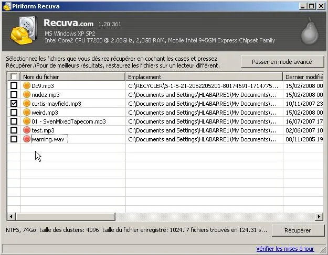Click the red status dot beside warning.wav
Image resolution: width=328 pixels, height=255 pixels.
coord(27,139)
